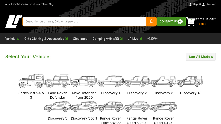Open the Vehicle menu item

point(10,39)
